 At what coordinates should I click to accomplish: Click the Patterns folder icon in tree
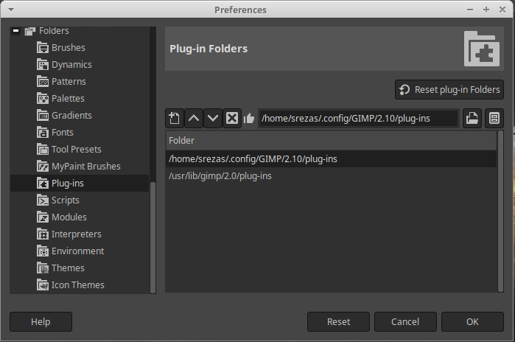pos(43,82)
